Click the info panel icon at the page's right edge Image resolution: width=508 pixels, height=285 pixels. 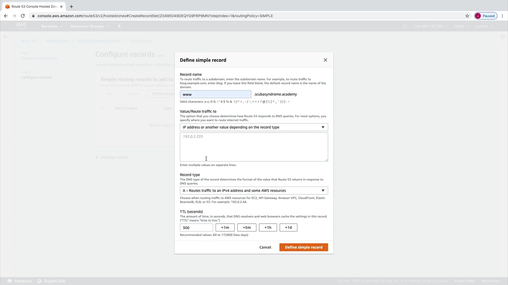coord(502,37)
